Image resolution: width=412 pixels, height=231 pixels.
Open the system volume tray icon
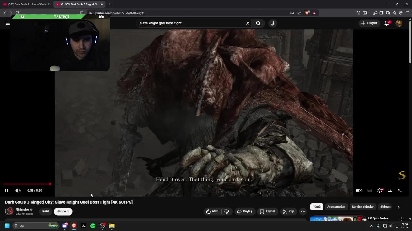[390, 226]
